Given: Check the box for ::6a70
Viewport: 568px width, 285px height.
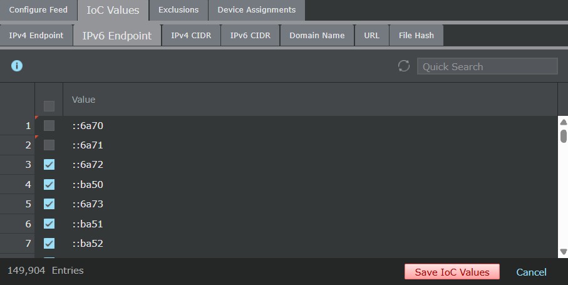Looking at the screenshot, I should point(49,126).
